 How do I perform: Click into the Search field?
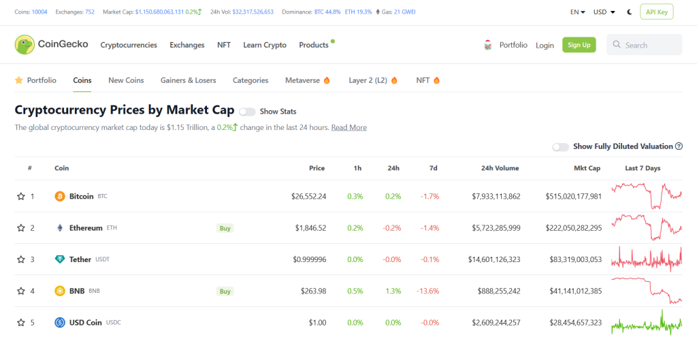point(651,45)
